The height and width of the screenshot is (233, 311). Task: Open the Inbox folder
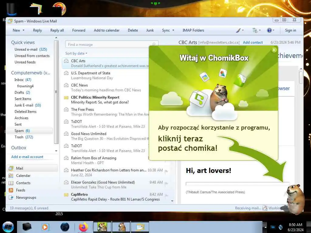click(x=22, y=80)
